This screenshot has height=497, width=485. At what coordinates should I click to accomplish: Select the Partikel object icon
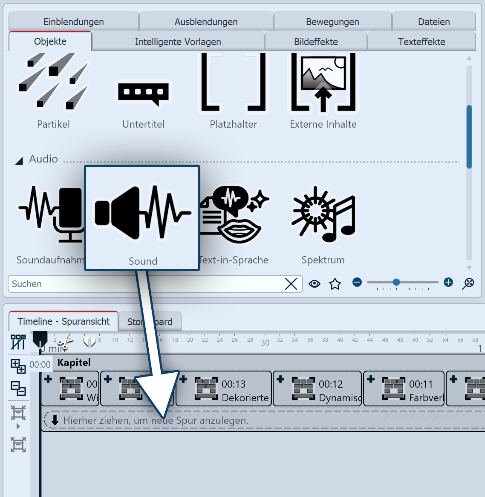[x=53, y=82]
